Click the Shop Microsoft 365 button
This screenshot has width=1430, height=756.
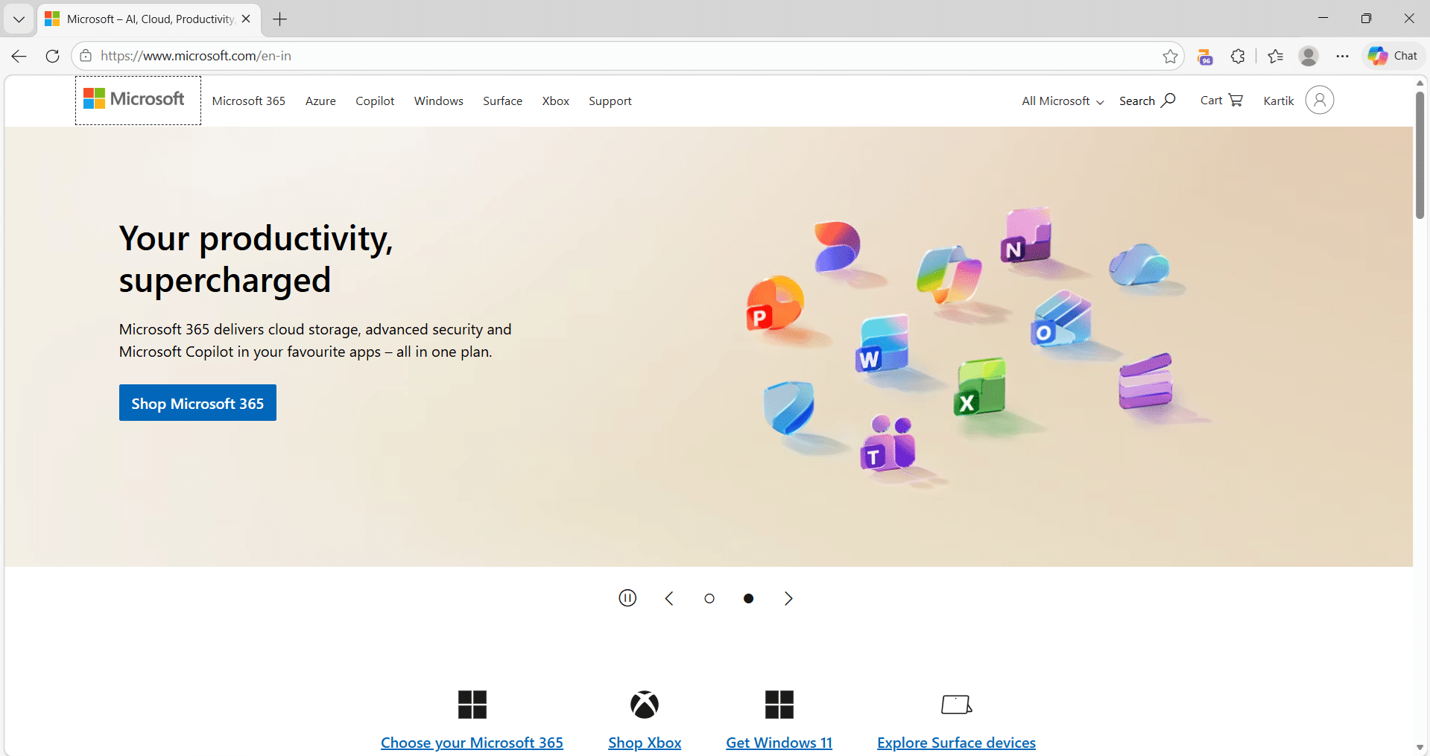coord(197,403)
